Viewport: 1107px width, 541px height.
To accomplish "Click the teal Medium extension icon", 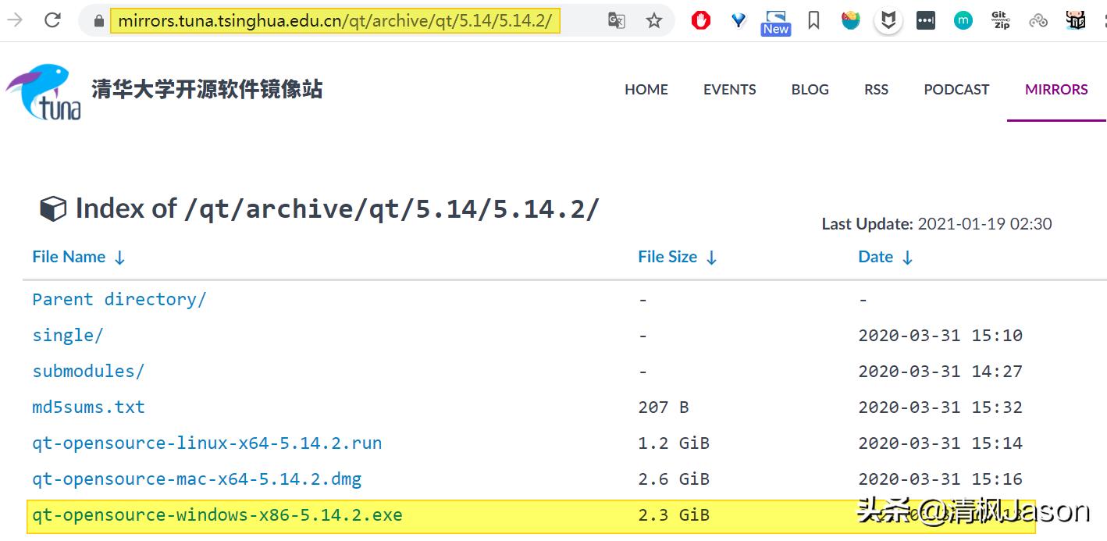I will coord(963,20).
